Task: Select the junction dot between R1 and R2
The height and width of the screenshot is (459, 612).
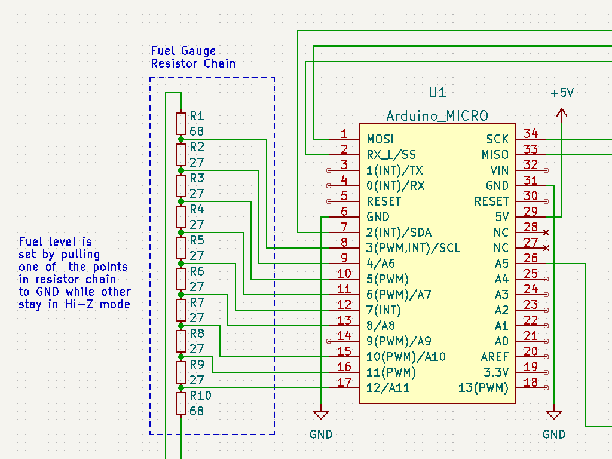Action: 180,139
